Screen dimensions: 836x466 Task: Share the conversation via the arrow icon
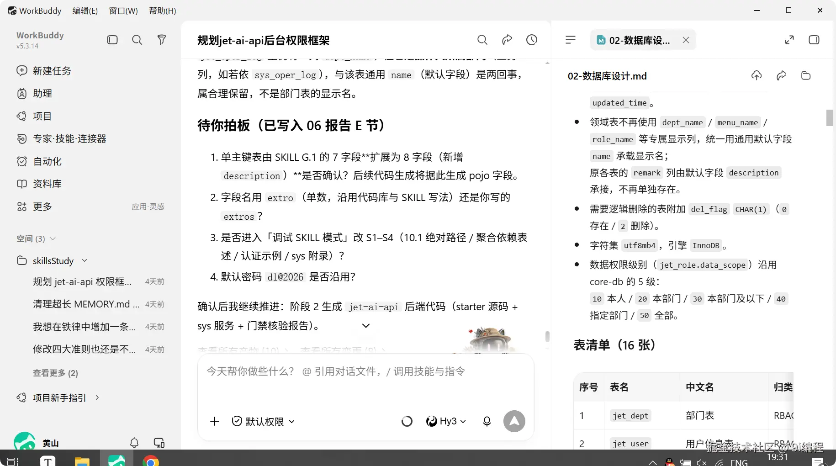[507, 40]
